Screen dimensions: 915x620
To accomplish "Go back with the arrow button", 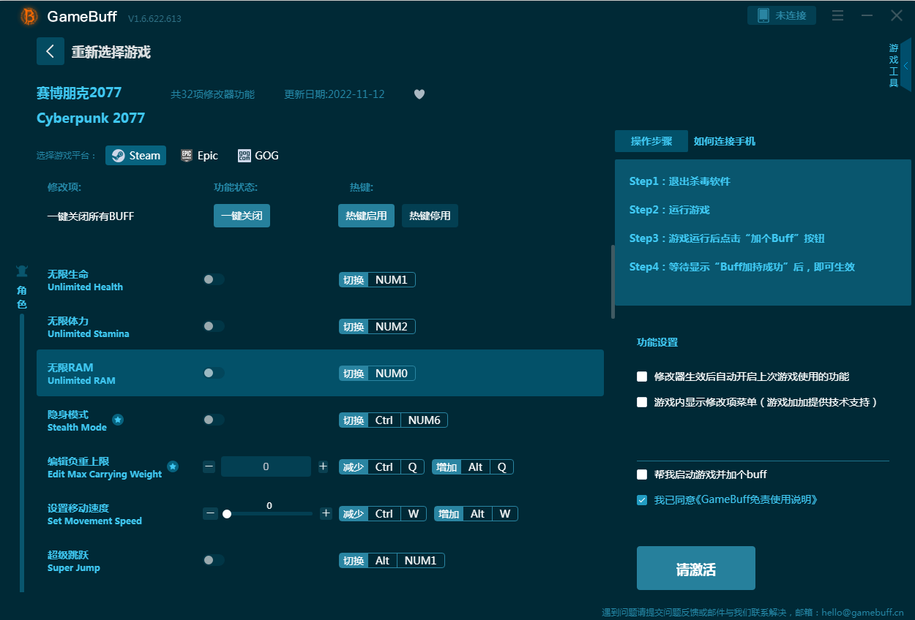I will [x=51, y=51].
